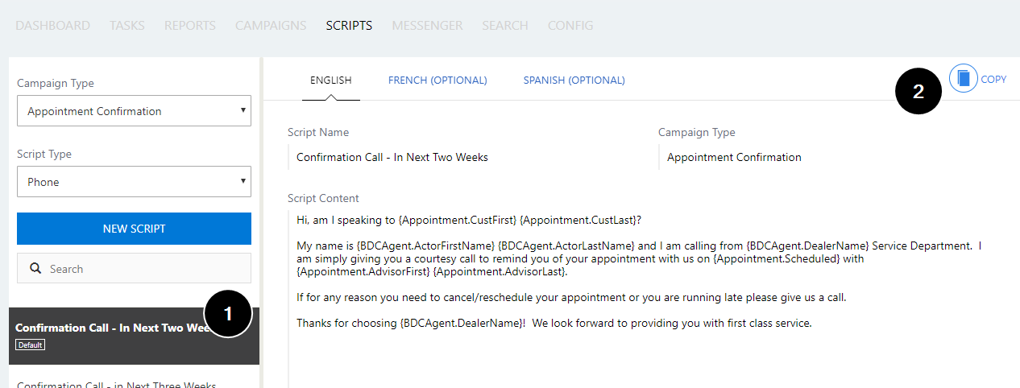Open the Reports menu
The image size is (1020, 388).
click(190, 26)
